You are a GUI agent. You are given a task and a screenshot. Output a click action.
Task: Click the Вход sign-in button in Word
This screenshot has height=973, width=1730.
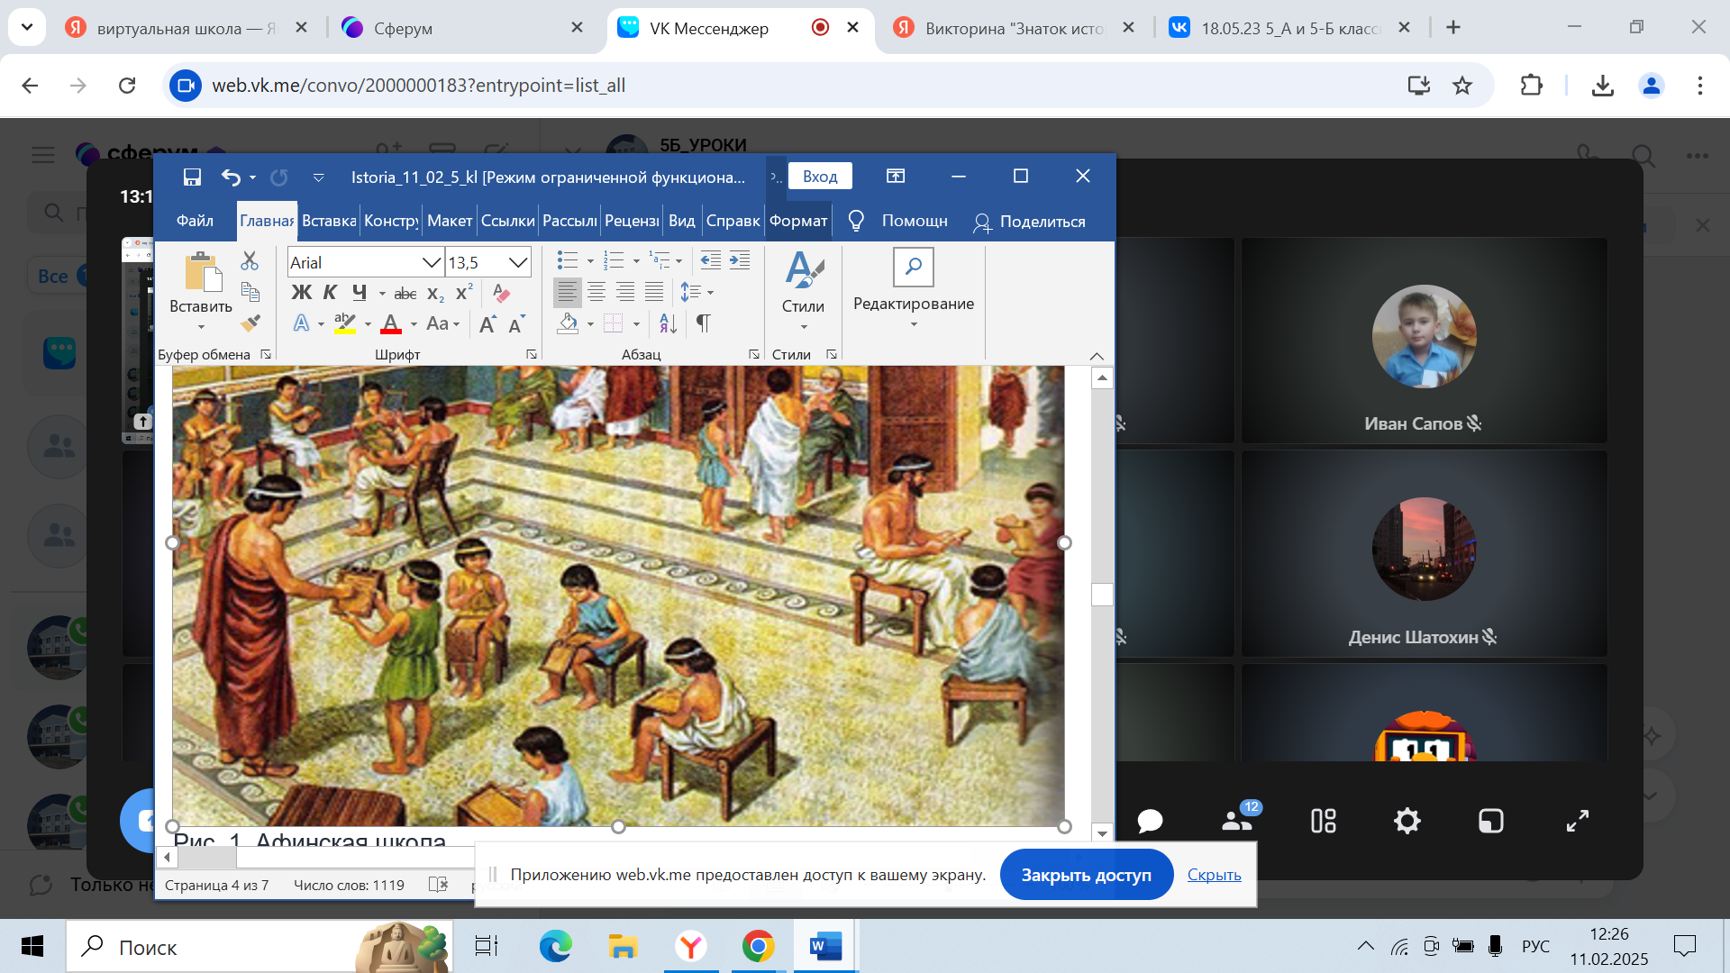click(x=820, y=177)
